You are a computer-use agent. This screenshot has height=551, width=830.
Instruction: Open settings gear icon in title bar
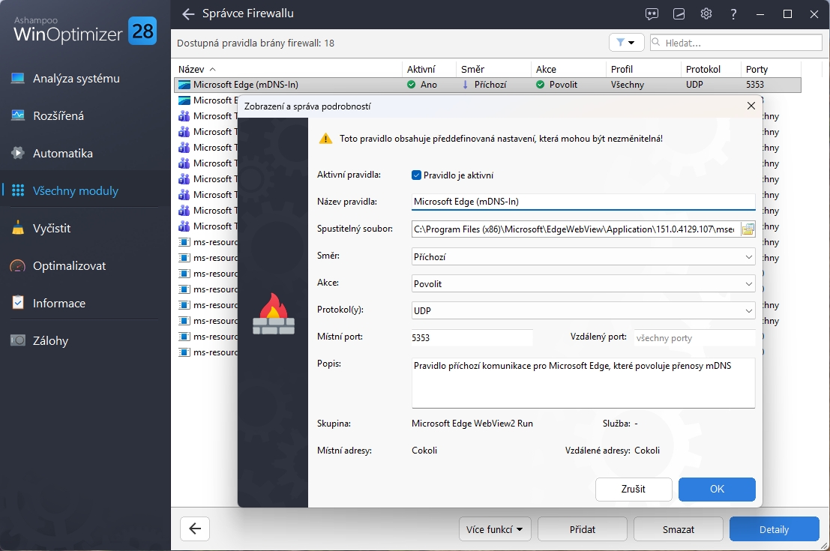[706, 14]
